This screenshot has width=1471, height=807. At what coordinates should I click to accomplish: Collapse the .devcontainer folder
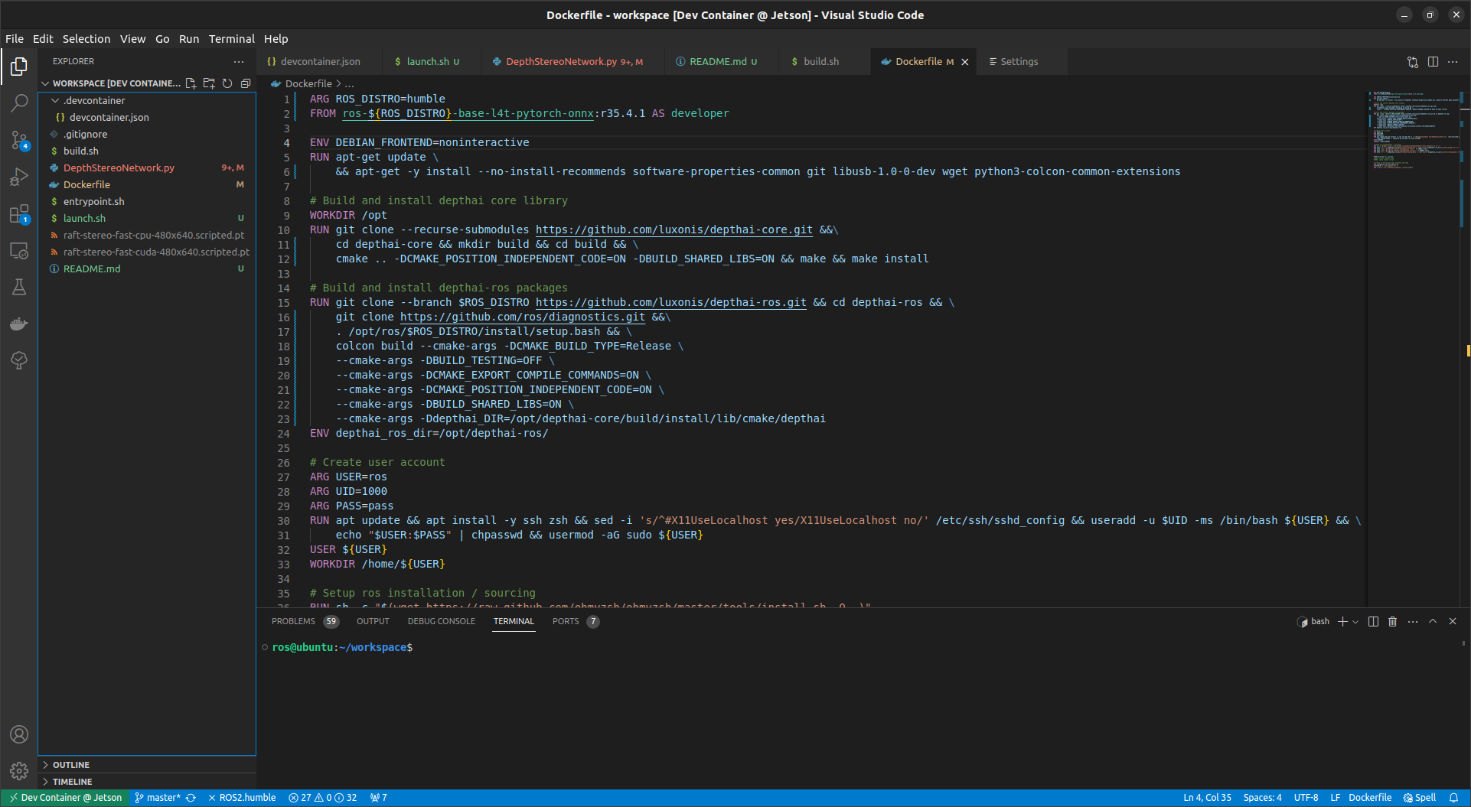point(55,100)
